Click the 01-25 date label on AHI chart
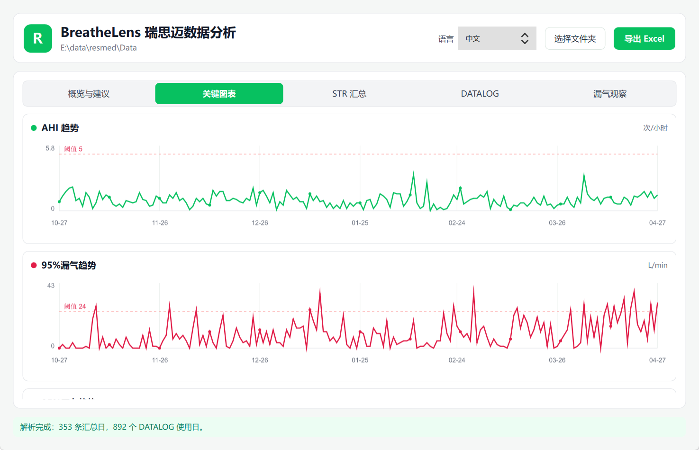Screen dimensions: 699x450 coord(360,223)
